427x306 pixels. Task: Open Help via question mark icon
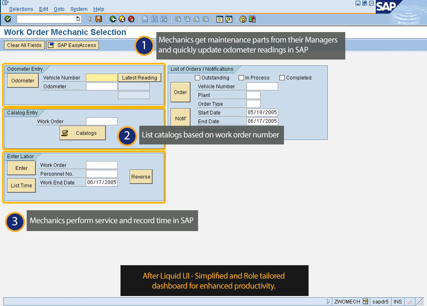click(x=243, y=19)
